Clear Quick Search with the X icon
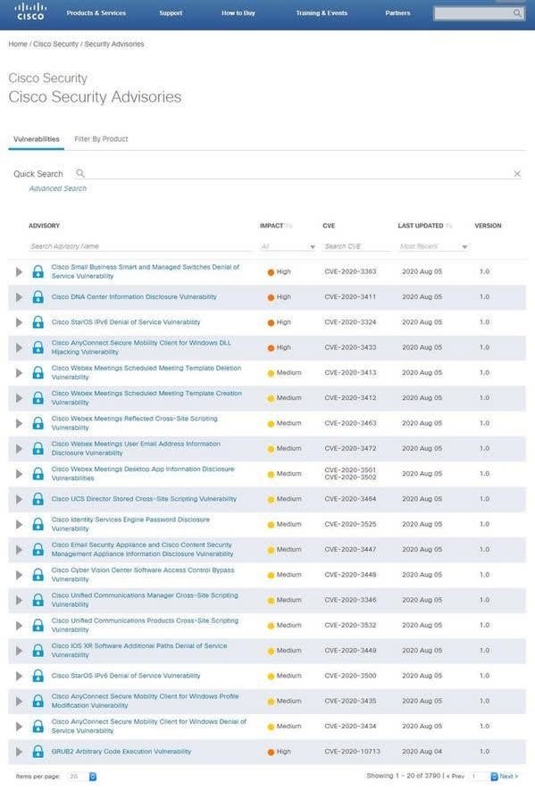This screenshot has width=535, height=790. (517, 174)
